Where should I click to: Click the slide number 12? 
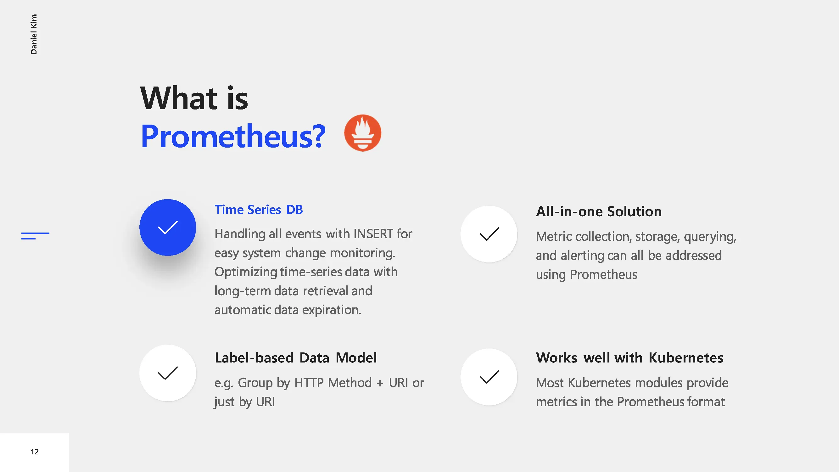(x=35, y=452)
